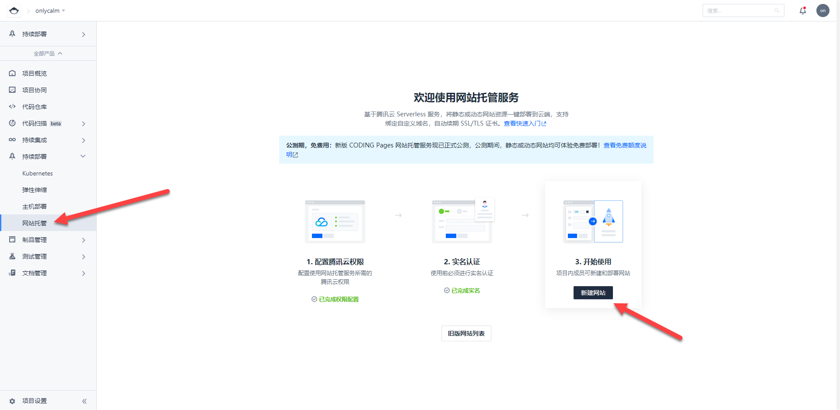The width and height of the screenshot is (840, 410).
Task: Open notifications bell icon
Action: [x=803, y=11]
